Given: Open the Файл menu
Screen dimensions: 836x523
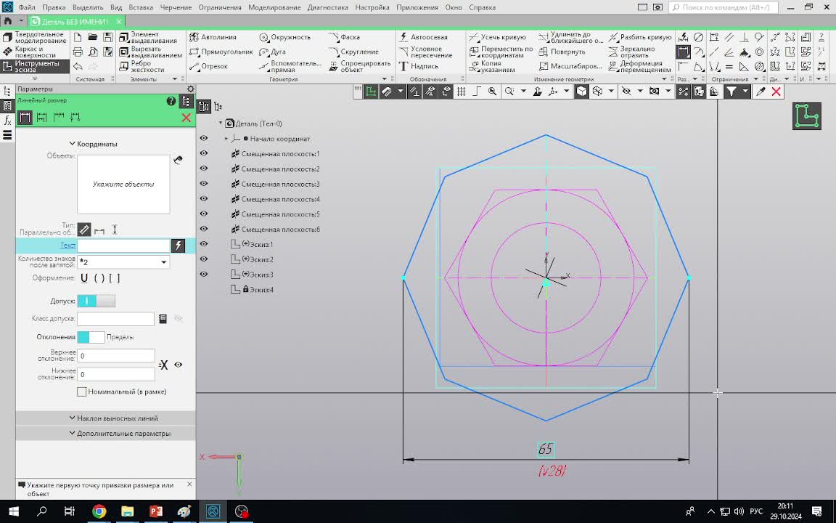Looking at the screenshot, I should 27,7.
